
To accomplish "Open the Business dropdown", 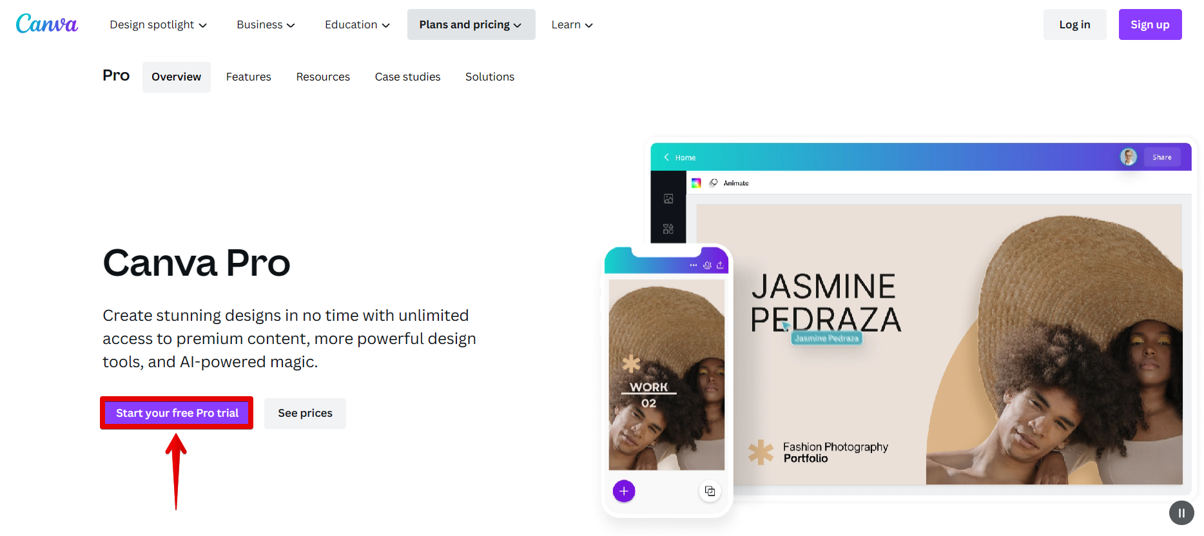I will click(266, 24).
